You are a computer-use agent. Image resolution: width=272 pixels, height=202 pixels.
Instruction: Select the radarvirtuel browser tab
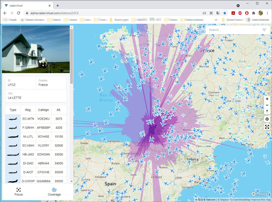coord(28,5)
